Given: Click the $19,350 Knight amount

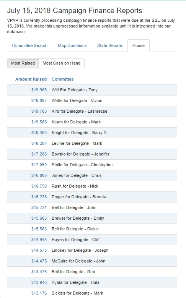Looking at the screenshot, I should tap(39, 133).
